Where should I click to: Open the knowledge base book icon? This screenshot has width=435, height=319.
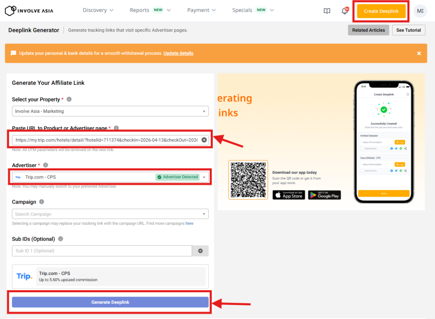pyautogui.click(x=327, y=11)
